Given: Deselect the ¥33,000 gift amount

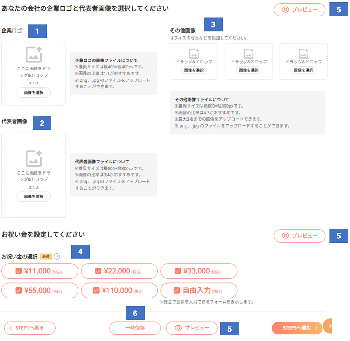Looking at the screenshot, I should coord(177,271).
